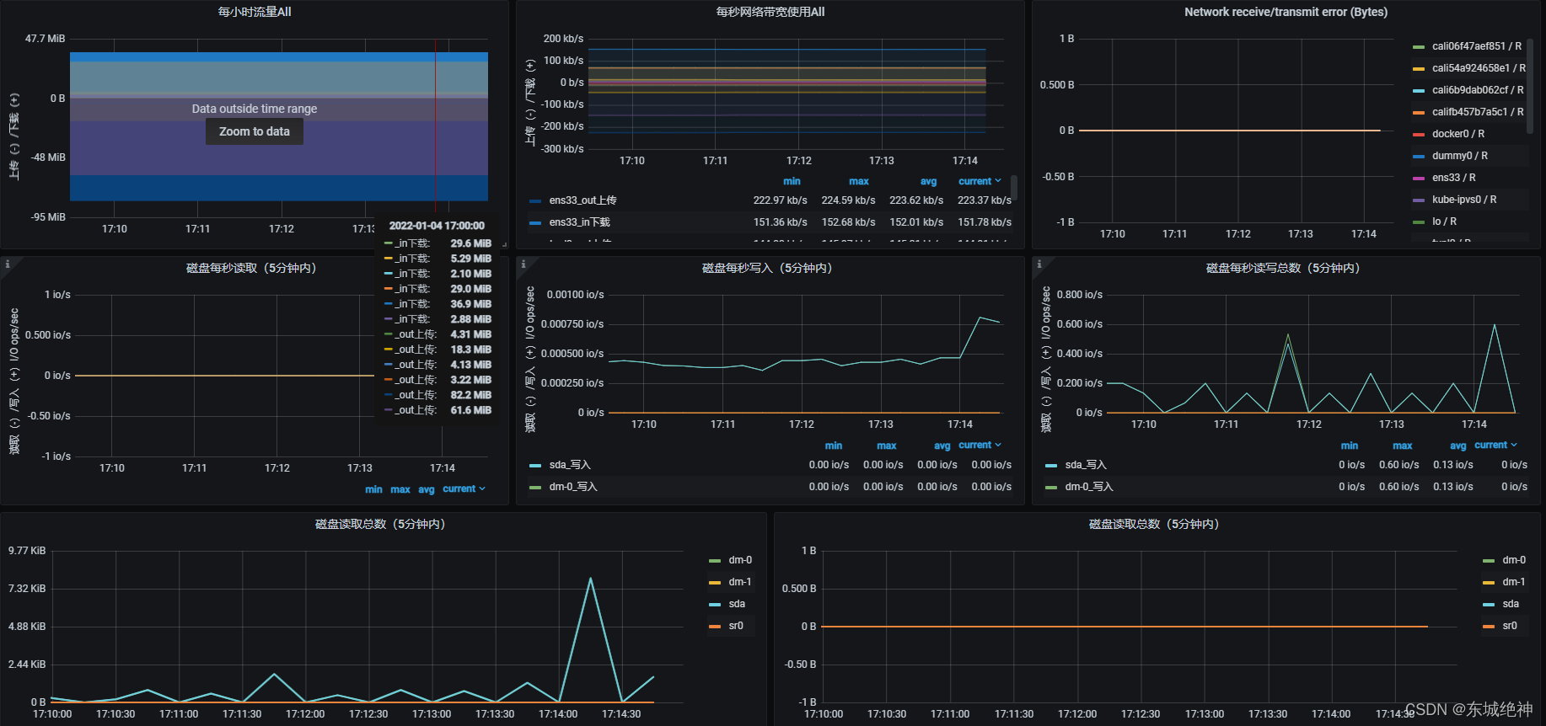Toggle the ens33_in下载 series label

[579, 222]
